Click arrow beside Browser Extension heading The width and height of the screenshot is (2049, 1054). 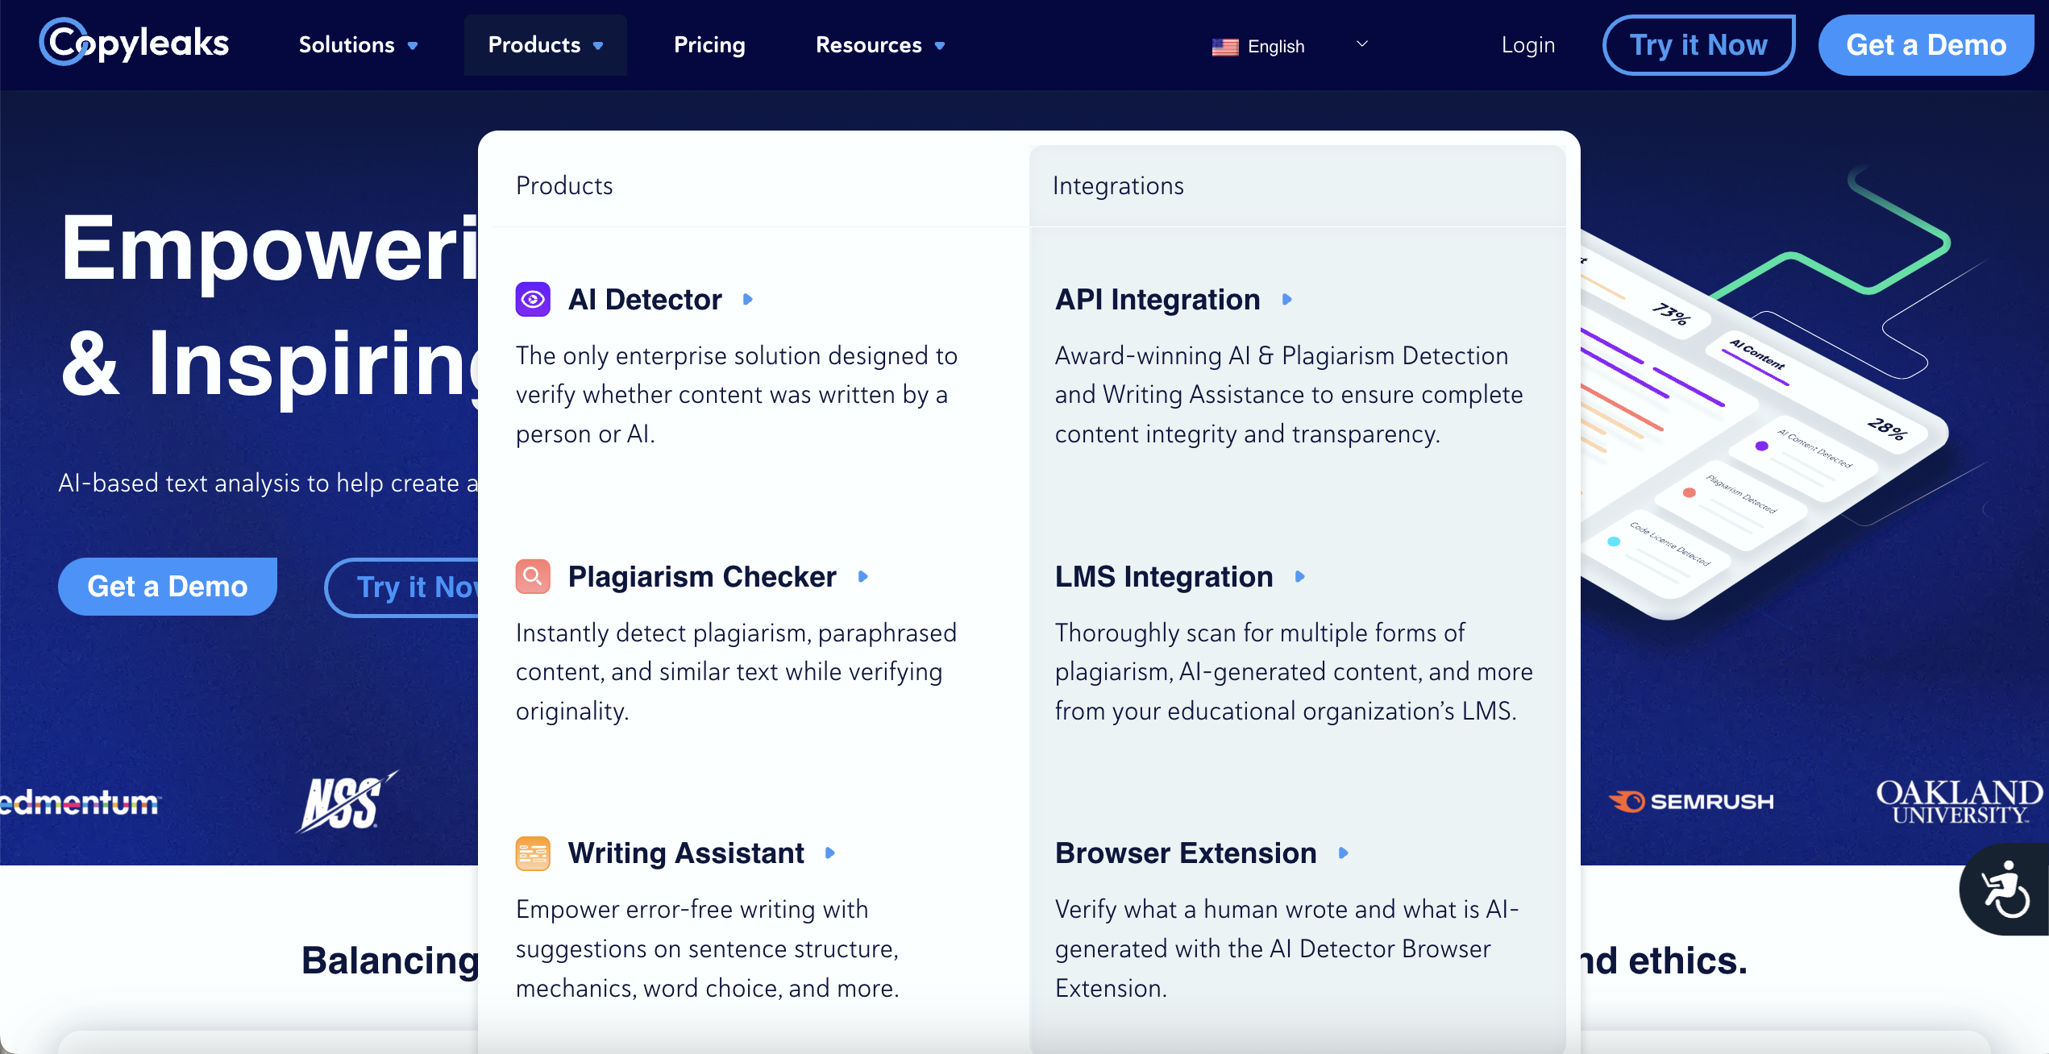click(1344, 853)
